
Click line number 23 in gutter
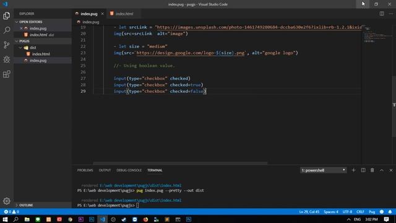pos(83,53)
